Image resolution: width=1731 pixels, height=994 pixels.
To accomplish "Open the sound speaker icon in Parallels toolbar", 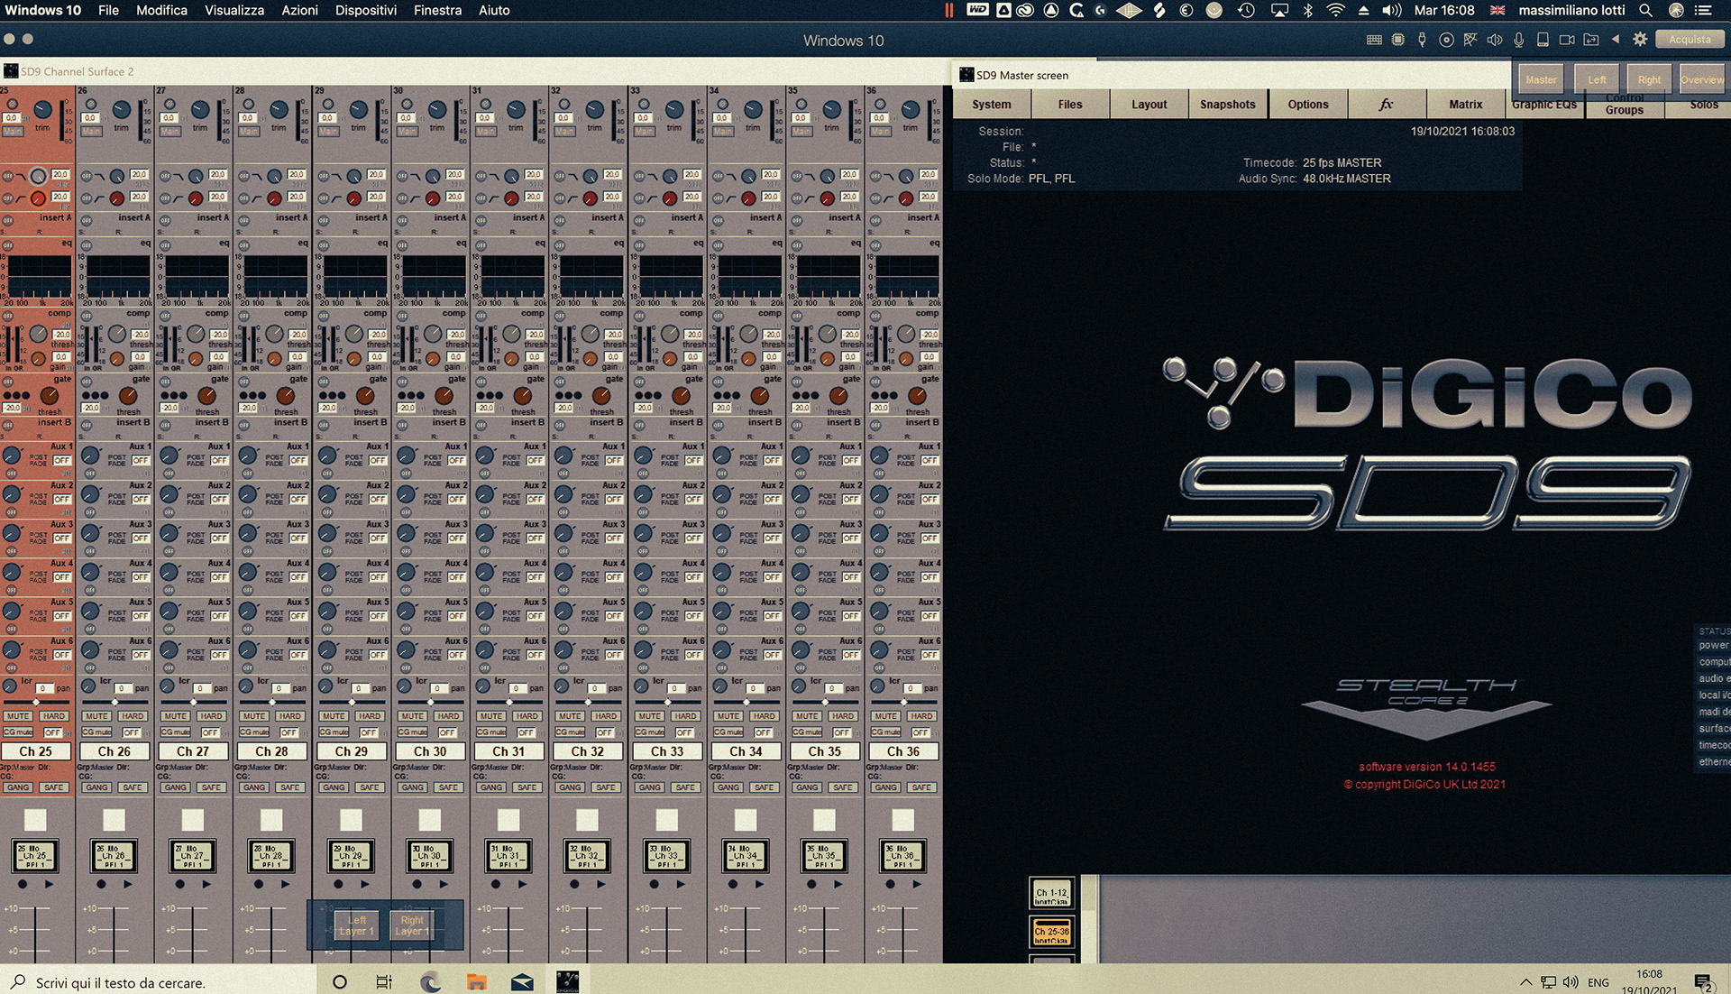I will [1495, 40].
